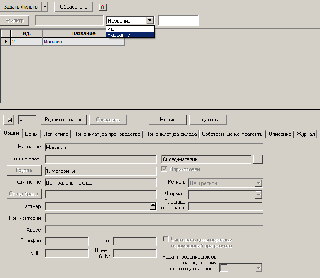This screenshot has width=320, height=278.
Task: Toggle the Оприходован checkbox
Action: point(164,169)
